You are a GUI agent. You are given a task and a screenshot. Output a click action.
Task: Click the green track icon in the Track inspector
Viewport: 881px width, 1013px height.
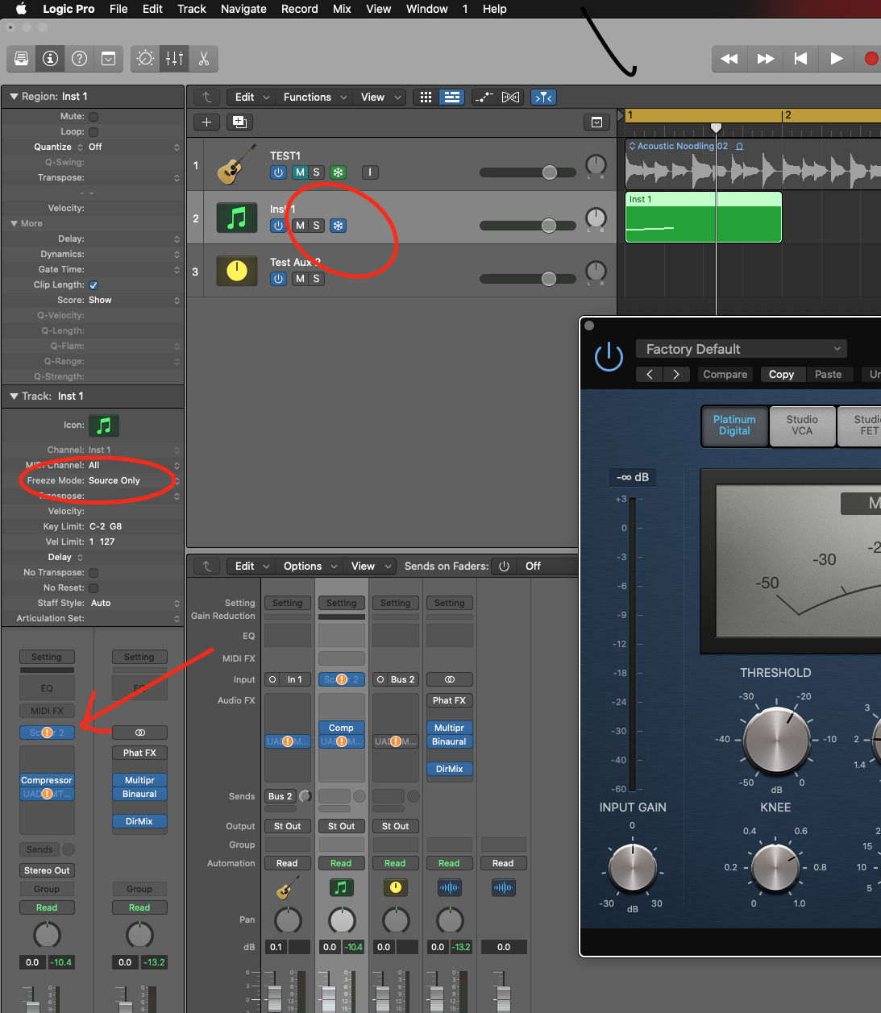pos(104,425)
